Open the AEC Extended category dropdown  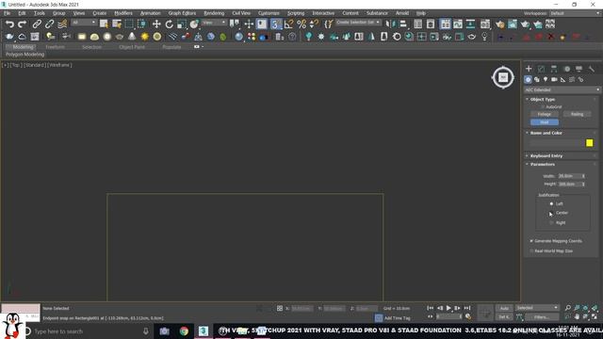pyautogui.click(x=562, y=90)
